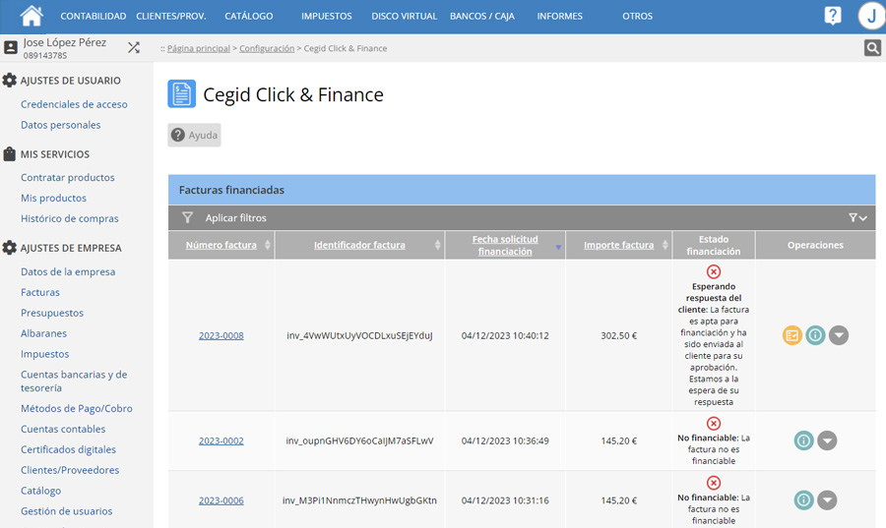Open Clientes/Proveedores in sidebar
Image resolution: width=886 pixels, height=528 pixels.
pos(70,470)
